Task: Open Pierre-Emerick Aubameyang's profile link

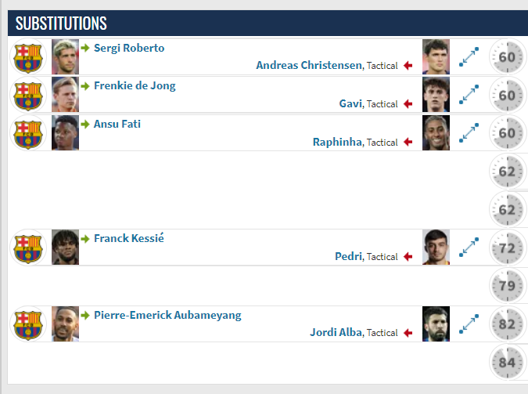Action: [167, 315]
